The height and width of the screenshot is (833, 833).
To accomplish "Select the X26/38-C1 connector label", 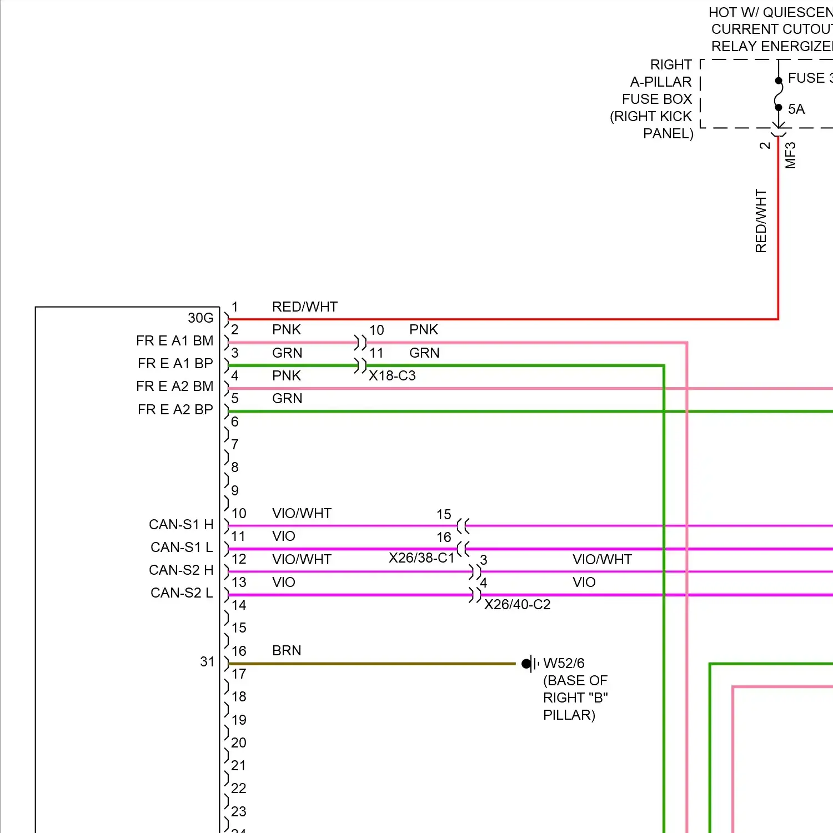I will (x=421, y=558).
